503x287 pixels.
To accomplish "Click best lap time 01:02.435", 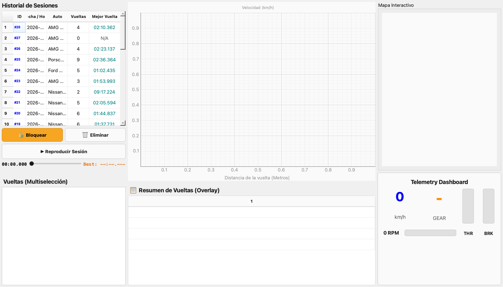I will click(x=105, y=70).
